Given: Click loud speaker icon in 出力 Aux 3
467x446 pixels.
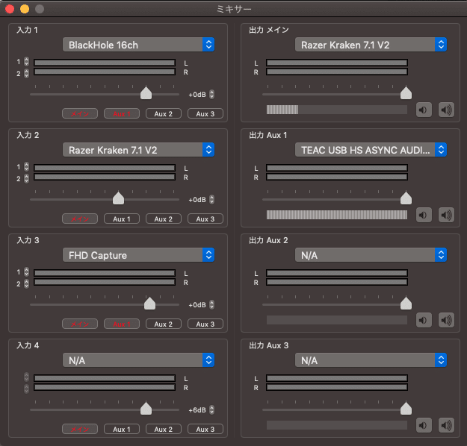Looking at the screenshot, I should (x=446, y=425).
